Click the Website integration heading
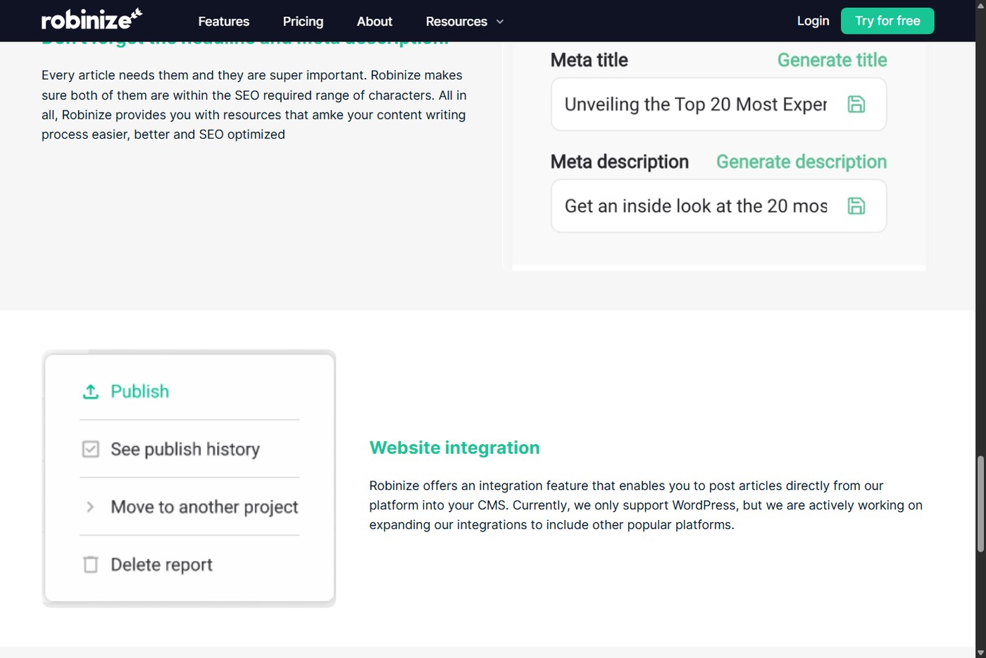Image resolution: width=986 pixels, height=658 pixels. 454,448
